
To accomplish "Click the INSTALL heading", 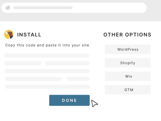I will tap(29, 35).
